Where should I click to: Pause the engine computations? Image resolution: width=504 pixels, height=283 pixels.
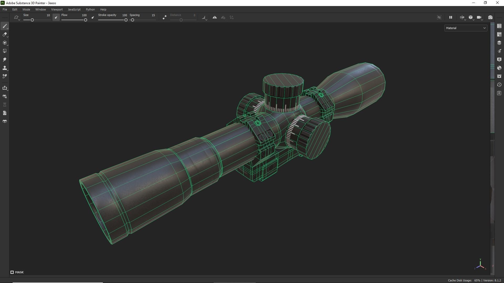(451, 17)
